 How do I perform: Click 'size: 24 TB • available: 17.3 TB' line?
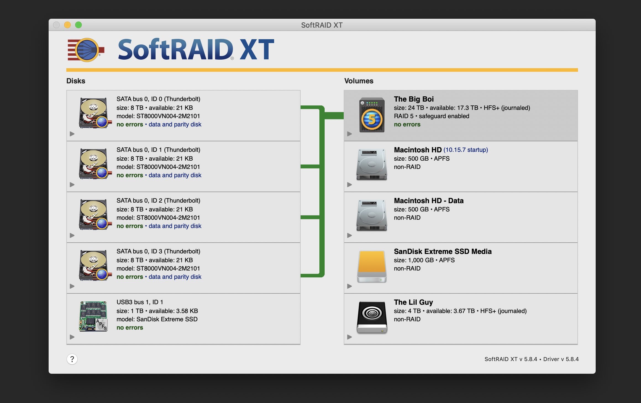click(462, 108)
